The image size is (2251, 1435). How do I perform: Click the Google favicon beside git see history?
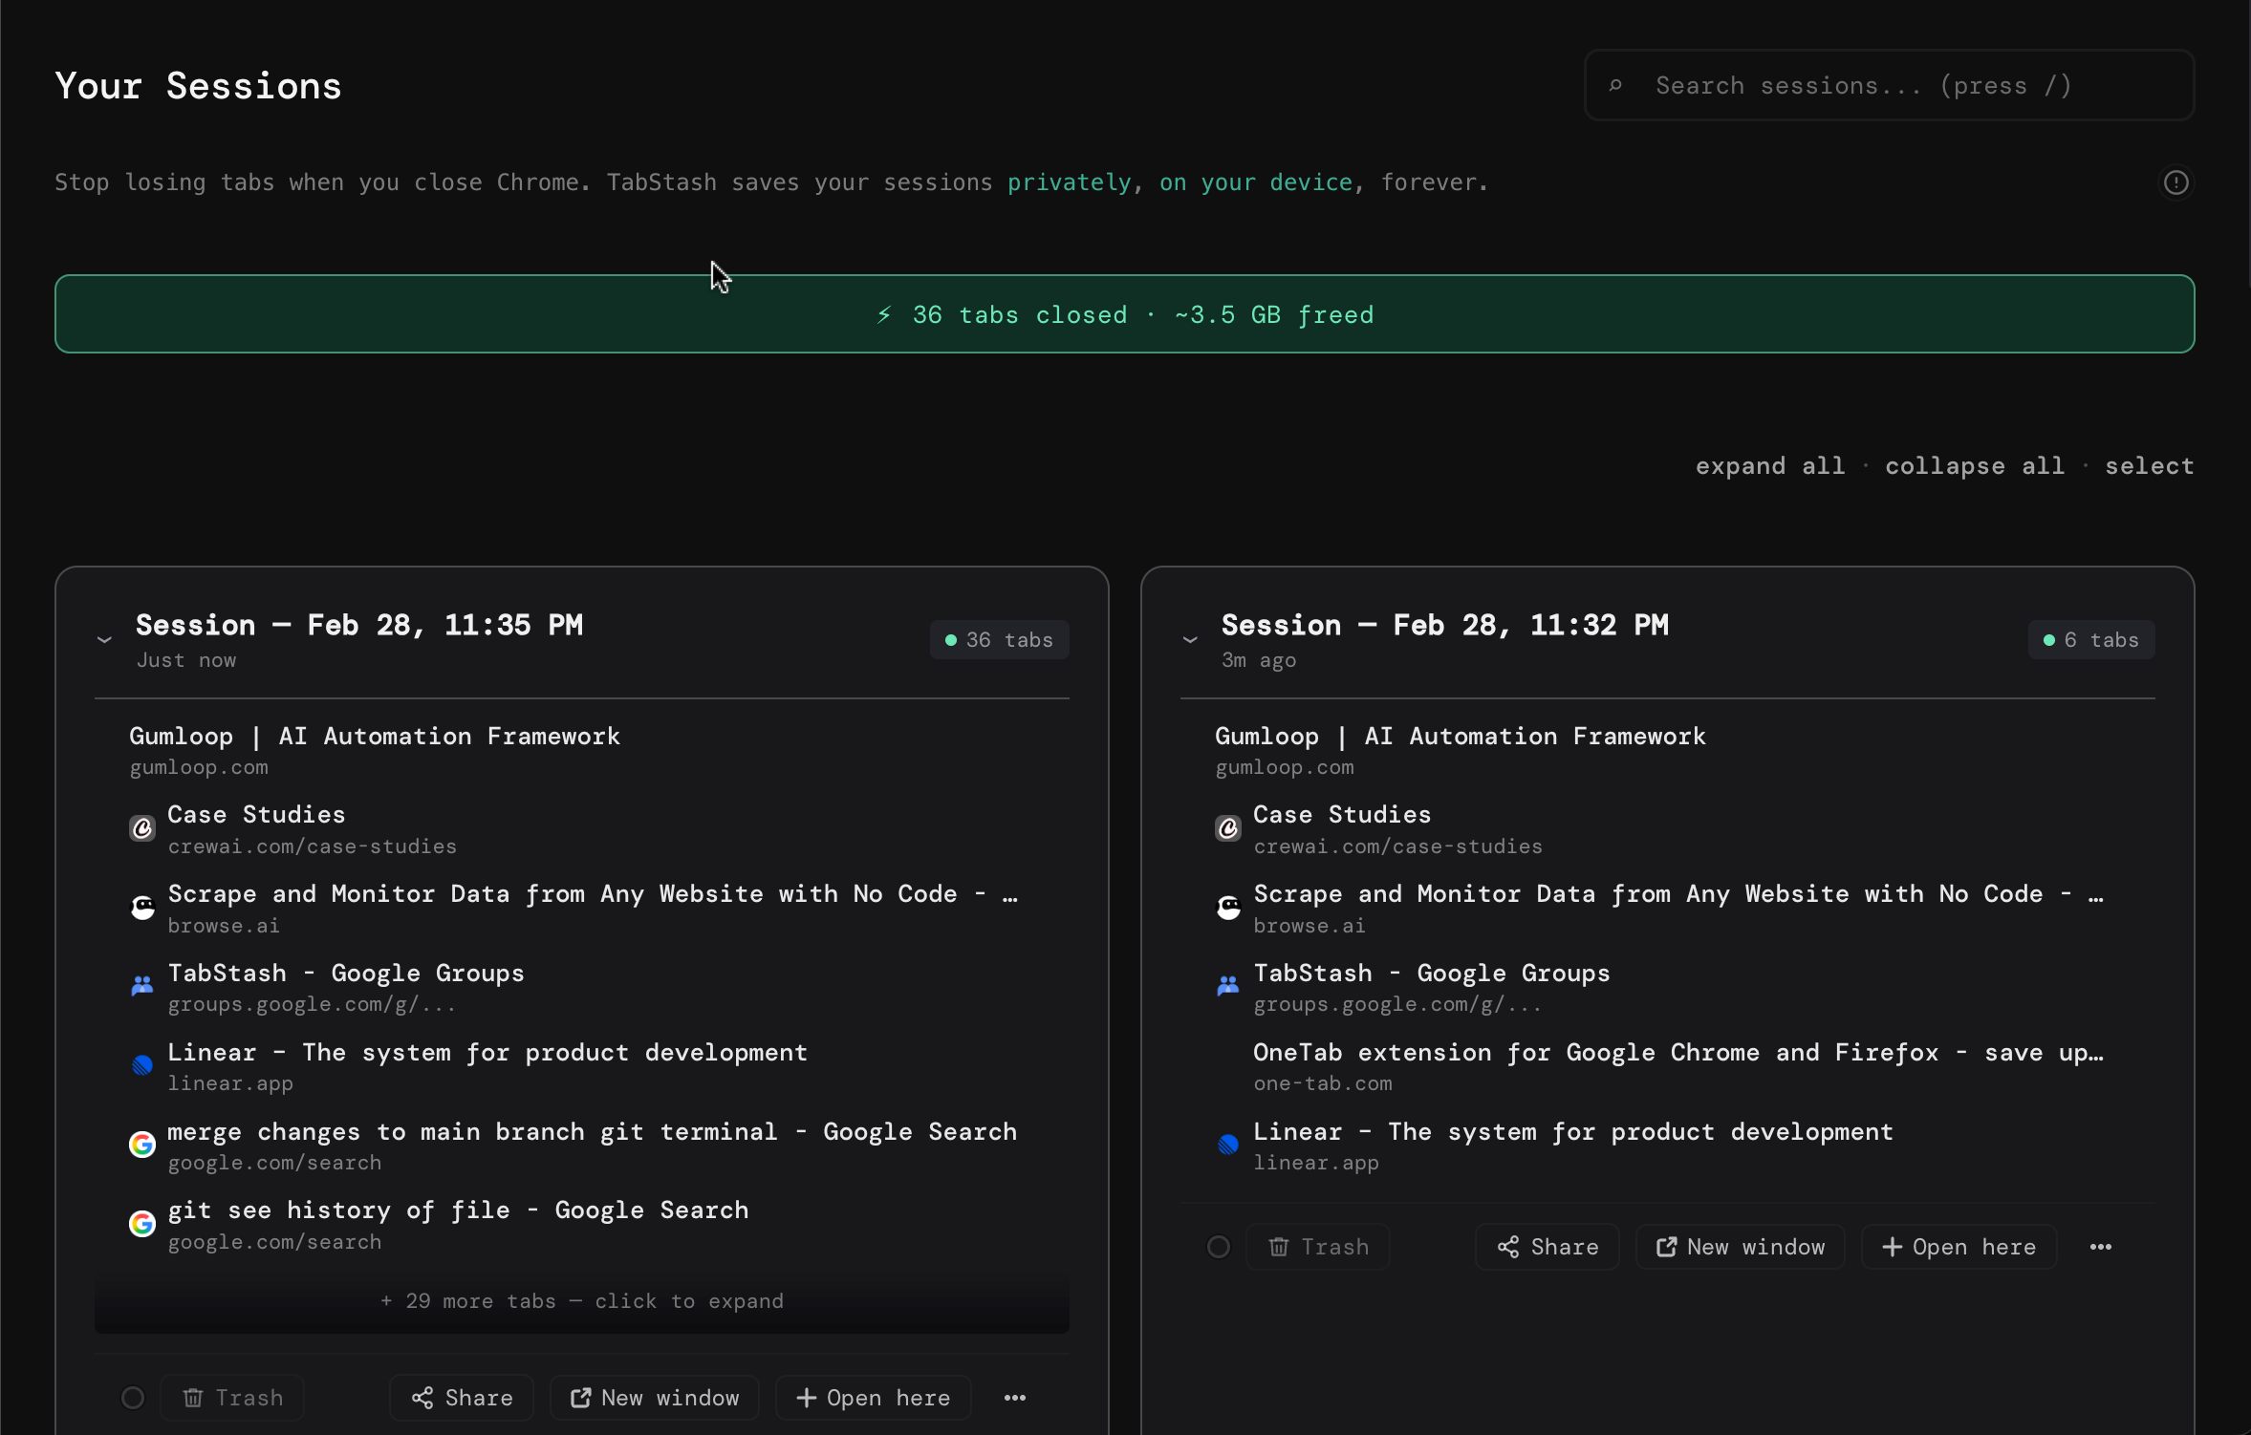(141, 1223)
